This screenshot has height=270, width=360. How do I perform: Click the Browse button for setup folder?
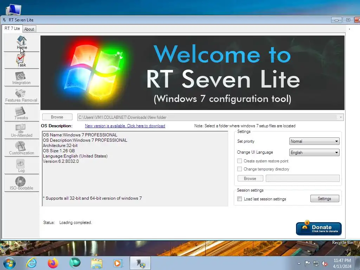tap(57, 117)
